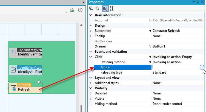Click the copy icon beside (Name)

(x=150, y=46)
